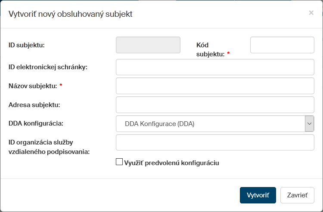This screenshot has width=323, height=212.
Task: Focus the ID organizácia služby input field
Action: pyautogui.click(x=215, y=142)
